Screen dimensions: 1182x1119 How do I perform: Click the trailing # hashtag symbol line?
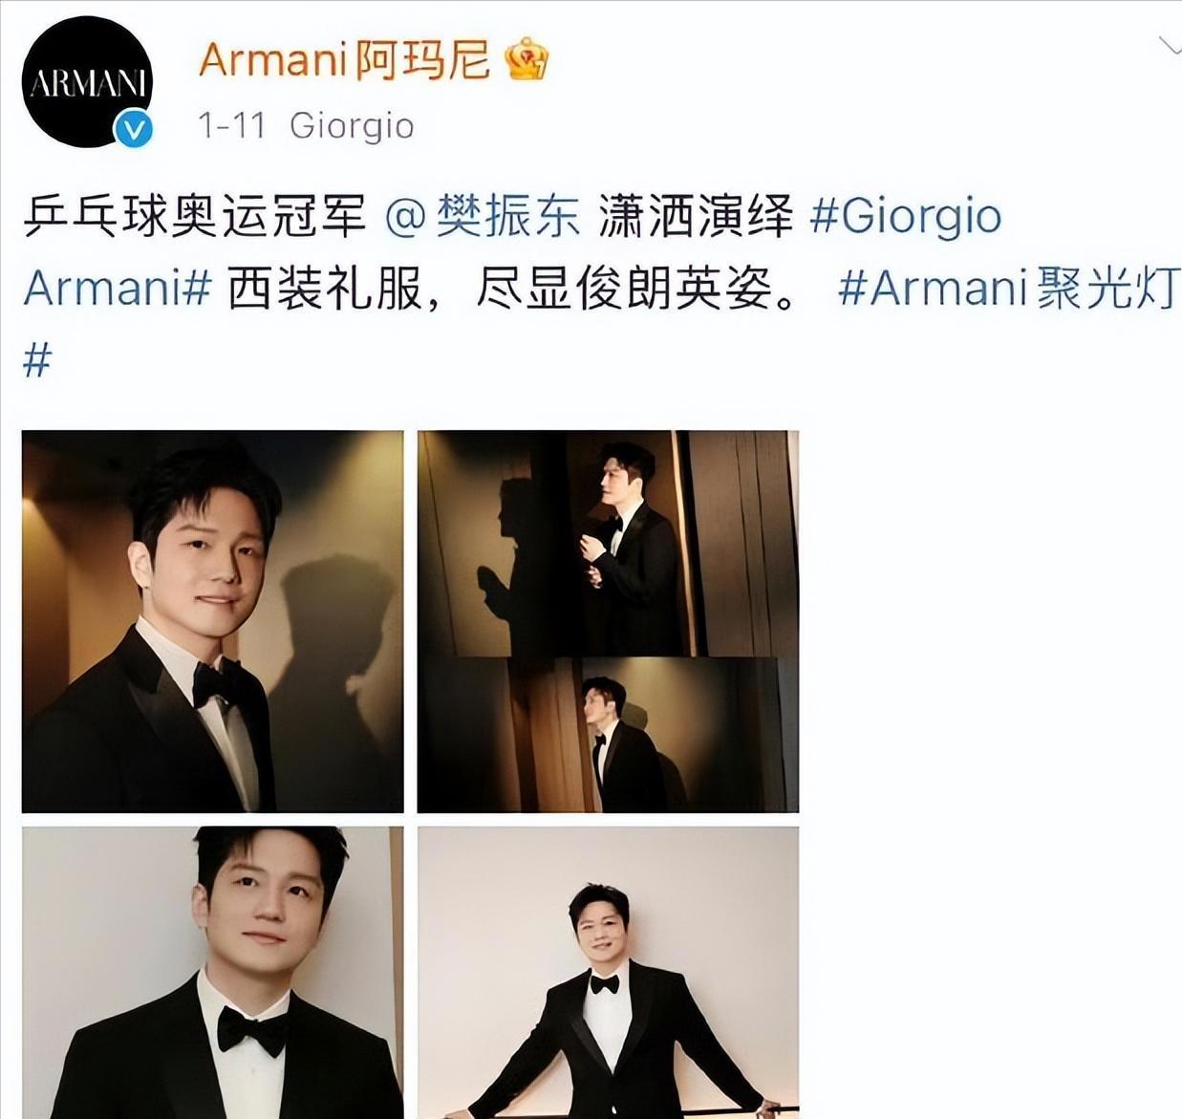coord(36,361)
